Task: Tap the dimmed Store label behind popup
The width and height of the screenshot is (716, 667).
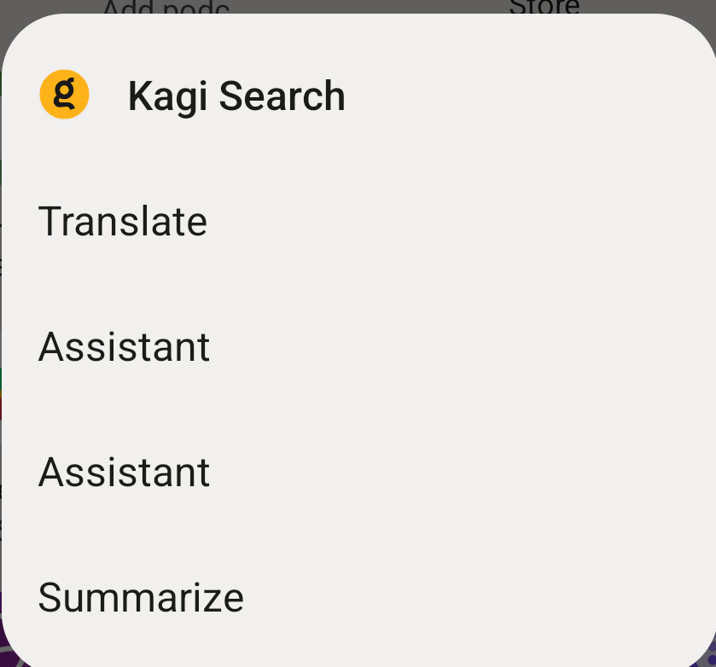Action: (544, 6)
